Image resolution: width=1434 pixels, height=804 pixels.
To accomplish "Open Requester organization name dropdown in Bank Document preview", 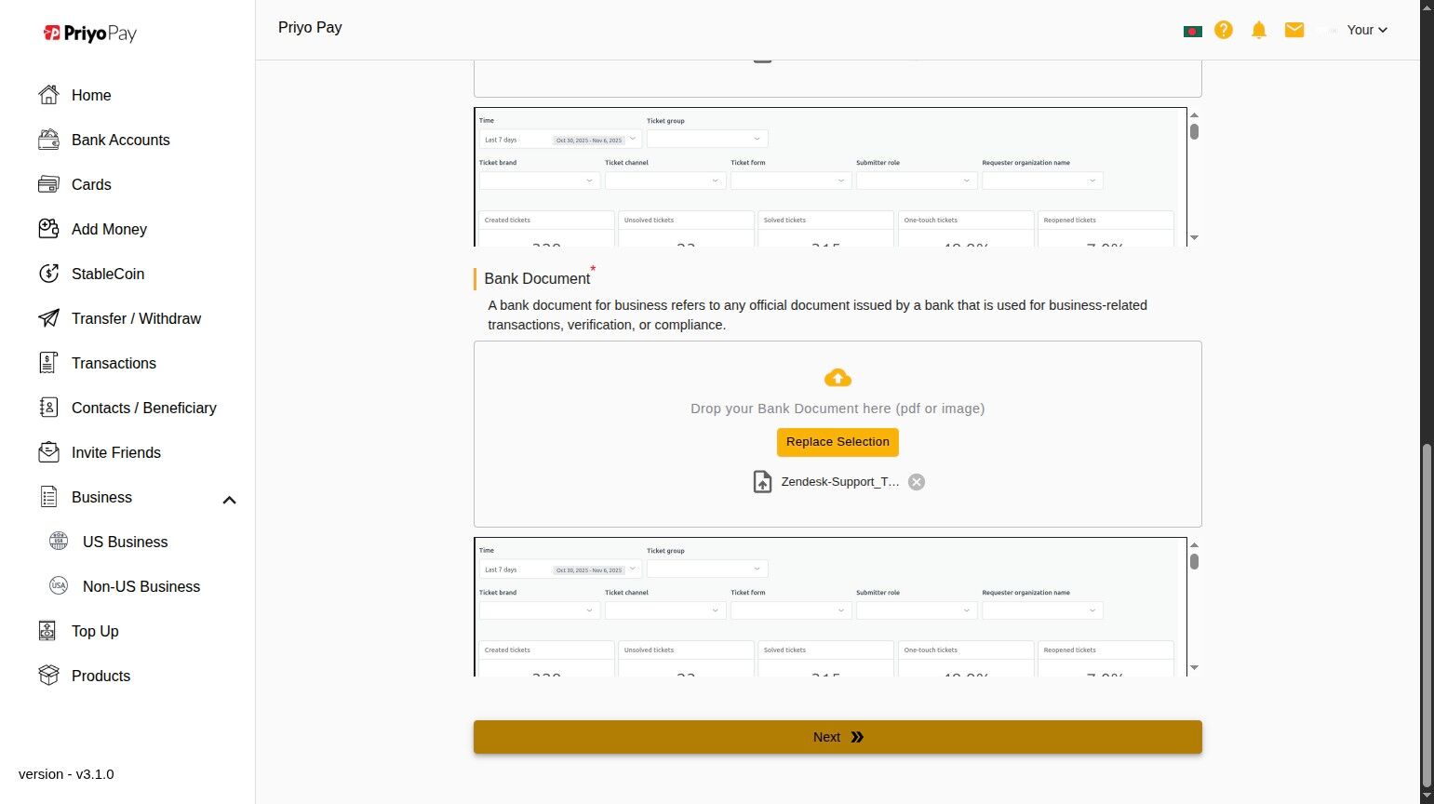I will coord(1042,610).
